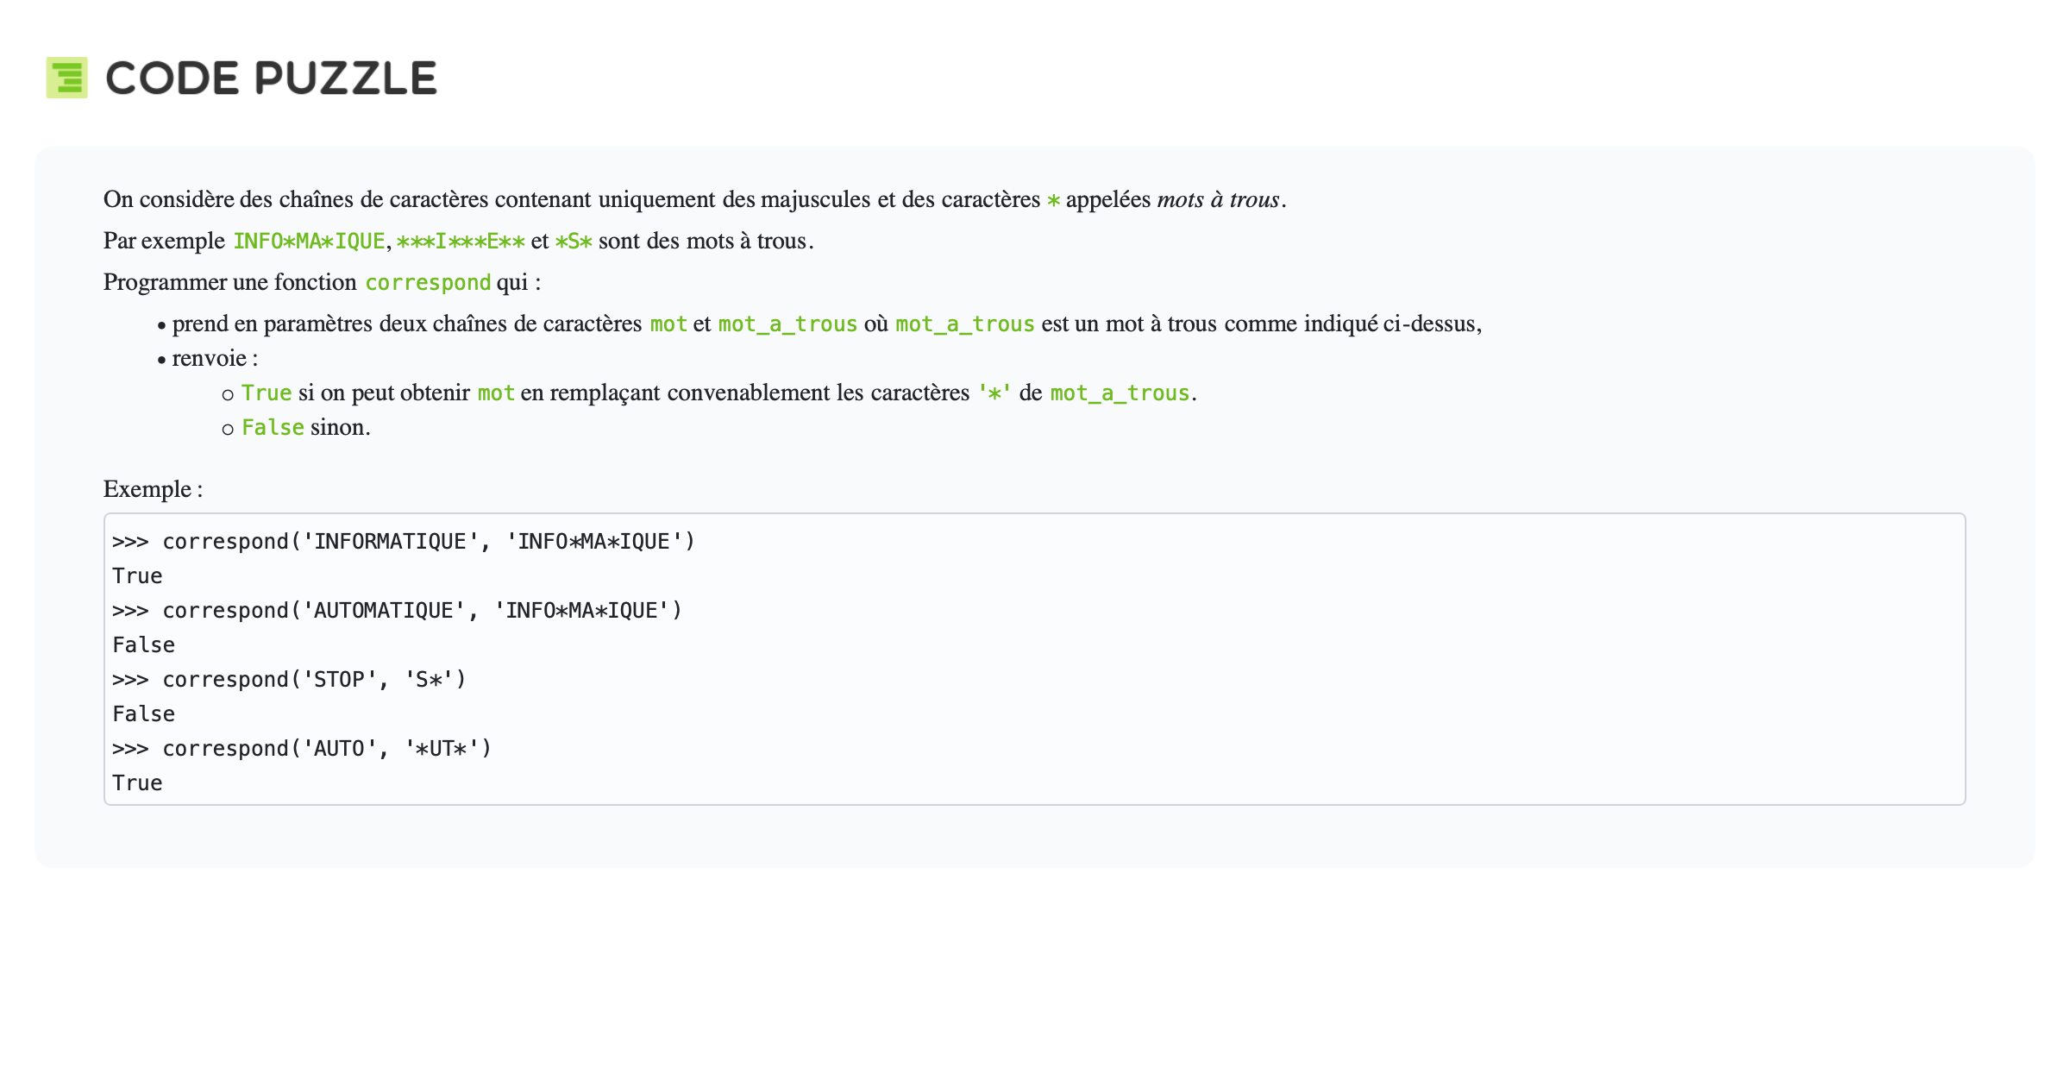
Task: Select the CODE PUZZLE title text
Action: (x=269, y=79)
